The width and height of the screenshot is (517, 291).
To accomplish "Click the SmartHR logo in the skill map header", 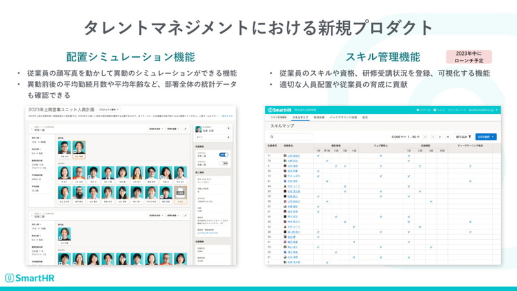I will 280,110.
